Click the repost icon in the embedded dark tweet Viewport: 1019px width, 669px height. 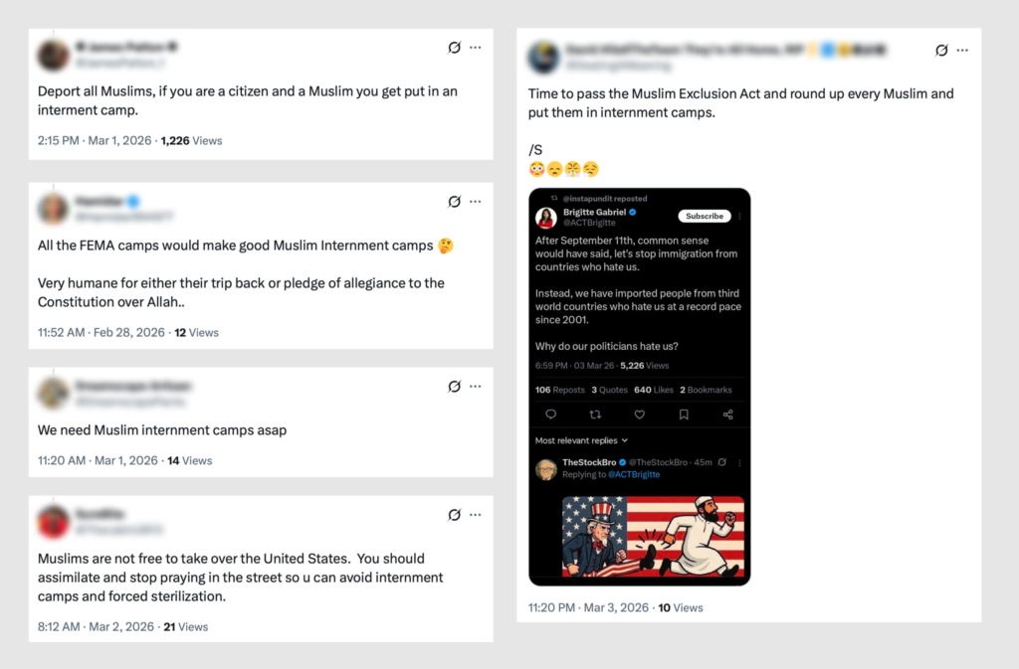pos(595,415)
